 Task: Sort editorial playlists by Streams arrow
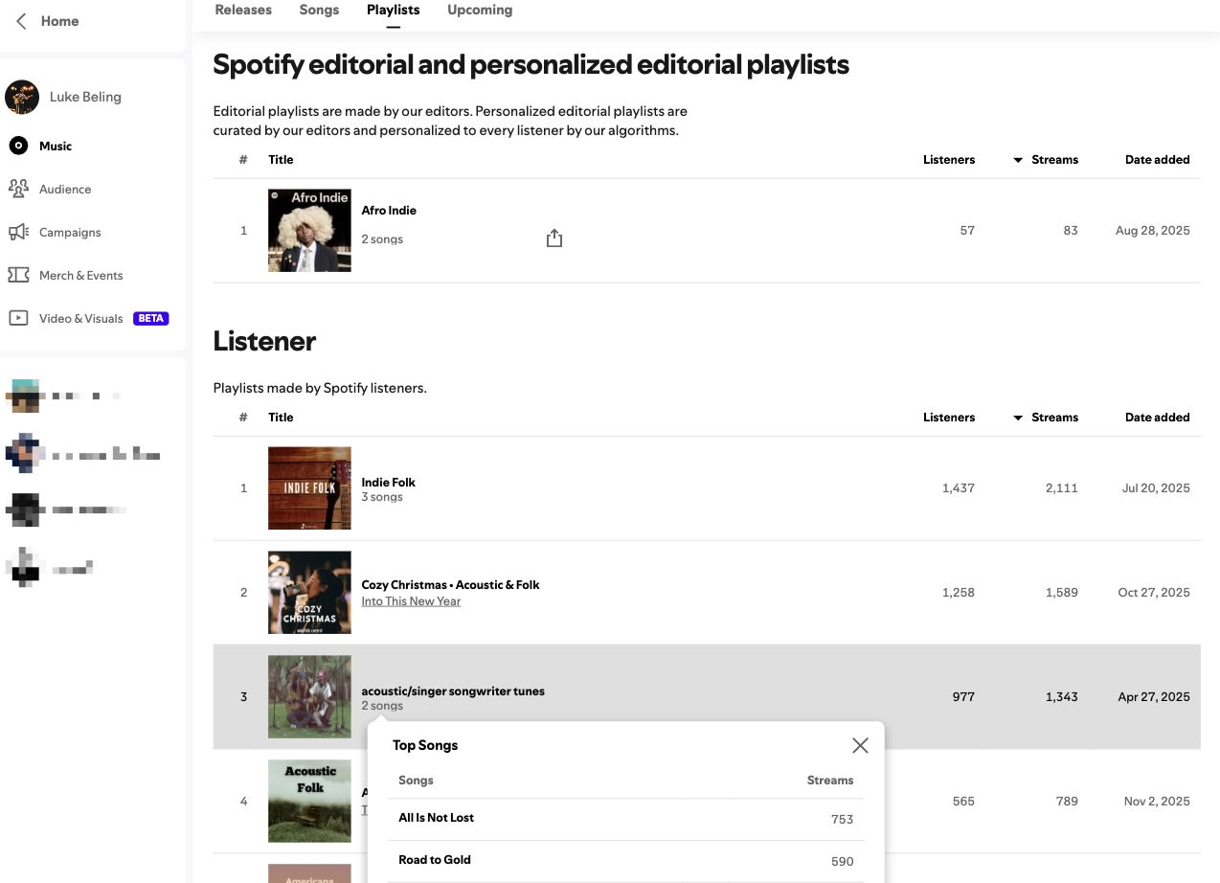(x=1018, y=160)
